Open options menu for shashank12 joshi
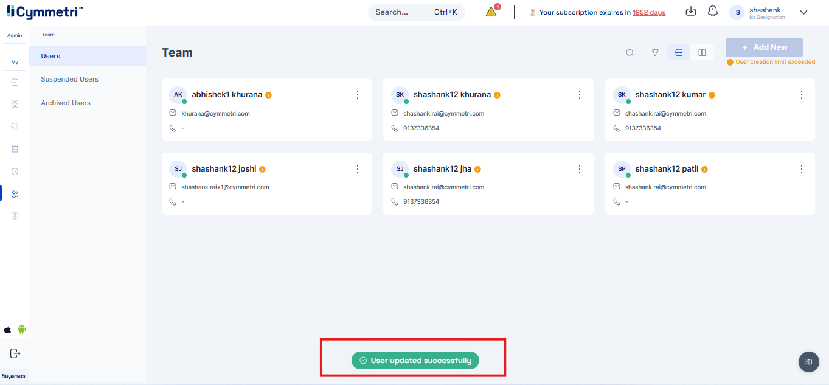Image resolution: width=829 pixels, height=385 pixels. tap(358, 169)
